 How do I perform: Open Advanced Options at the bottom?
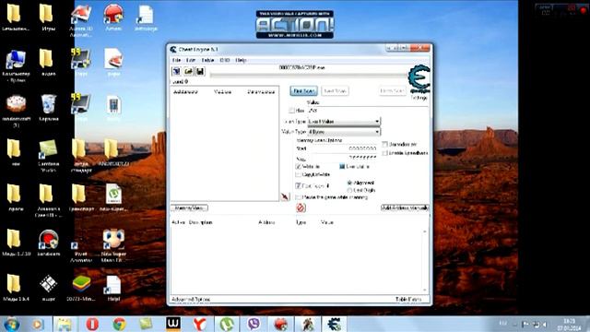pyautogui.click(x=191, y=300)
